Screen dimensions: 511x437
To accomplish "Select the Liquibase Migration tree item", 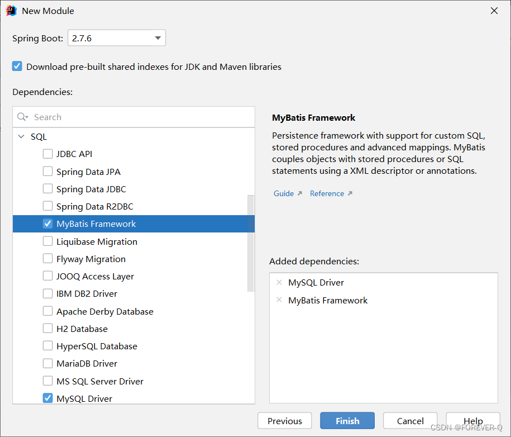I will (96, 241).
